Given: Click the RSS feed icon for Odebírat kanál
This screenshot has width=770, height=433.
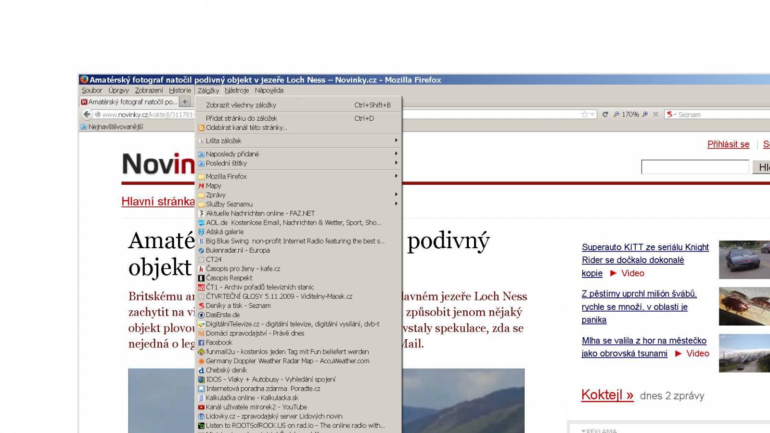Looking at the screenshot, I should [201, 128].
